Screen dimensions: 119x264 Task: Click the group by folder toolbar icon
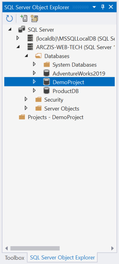[x=34, y=18]
